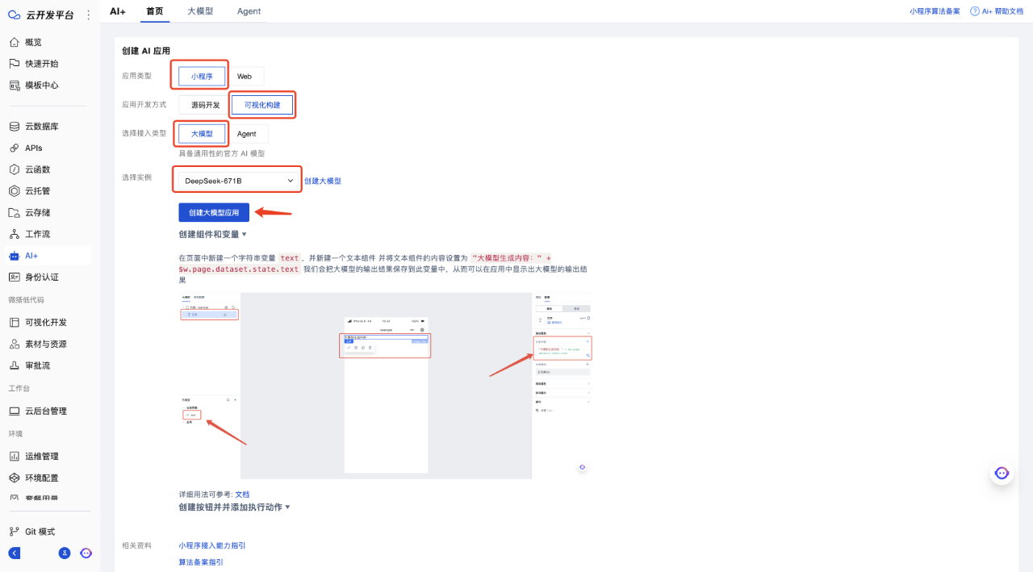This screenshot has width=1033, height=572.
Task: Click the 云开发平台 cloud logo
Action: [x=14, y=15]
